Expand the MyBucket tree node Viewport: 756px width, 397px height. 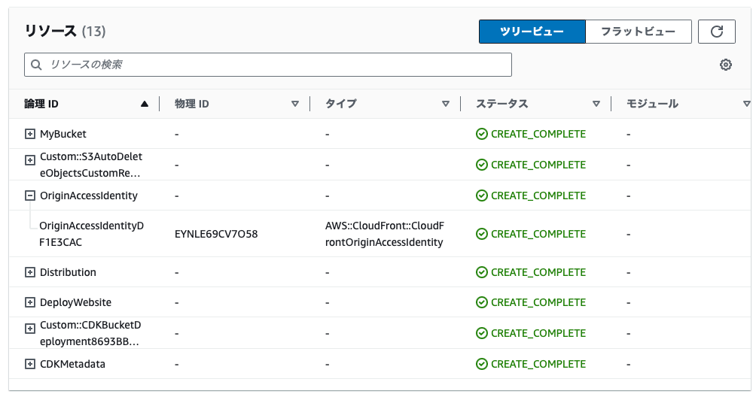pos(30,134)
